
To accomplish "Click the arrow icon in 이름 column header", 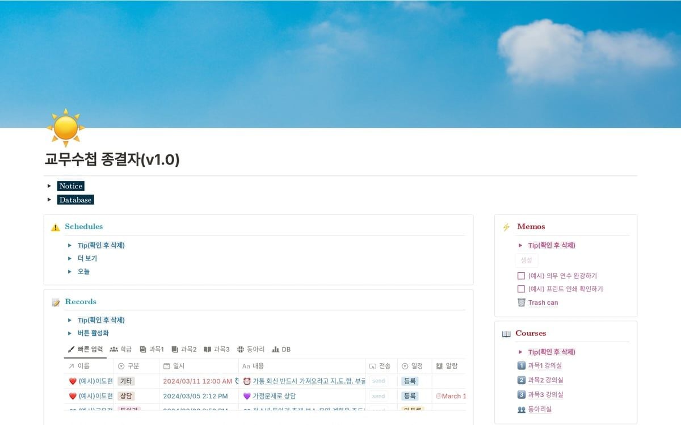I will [72, 366].
